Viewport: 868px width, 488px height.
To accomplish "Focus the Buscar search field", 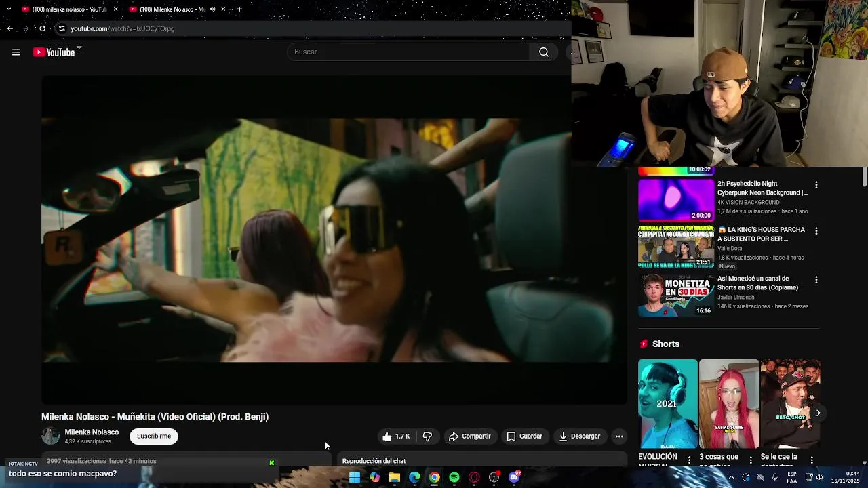I will pyautogui.click(x=409, y=52).
